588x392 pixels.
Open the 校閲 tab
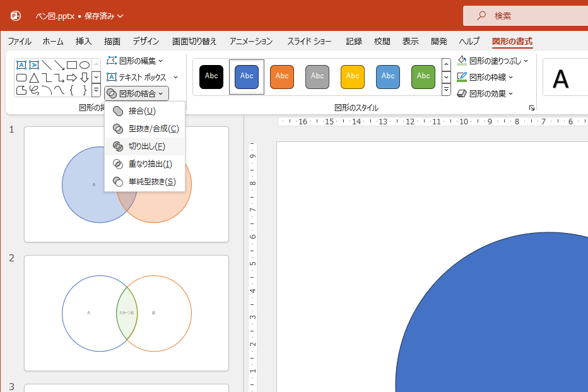(382, 40)
